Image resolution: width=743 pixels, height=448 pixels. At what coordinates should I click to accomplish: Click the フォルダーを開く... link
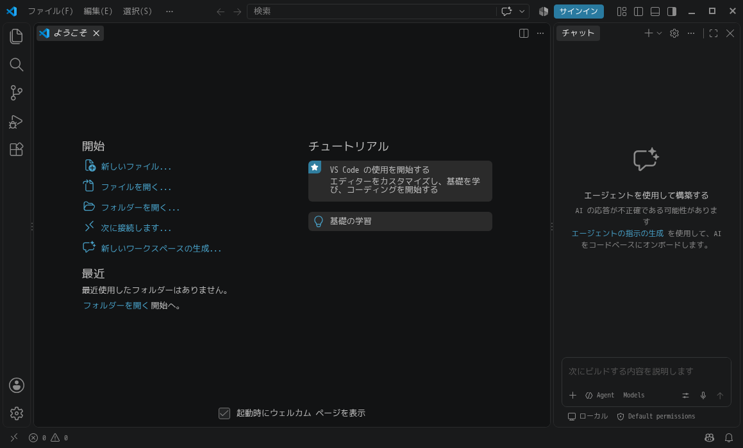coord(140,207)
